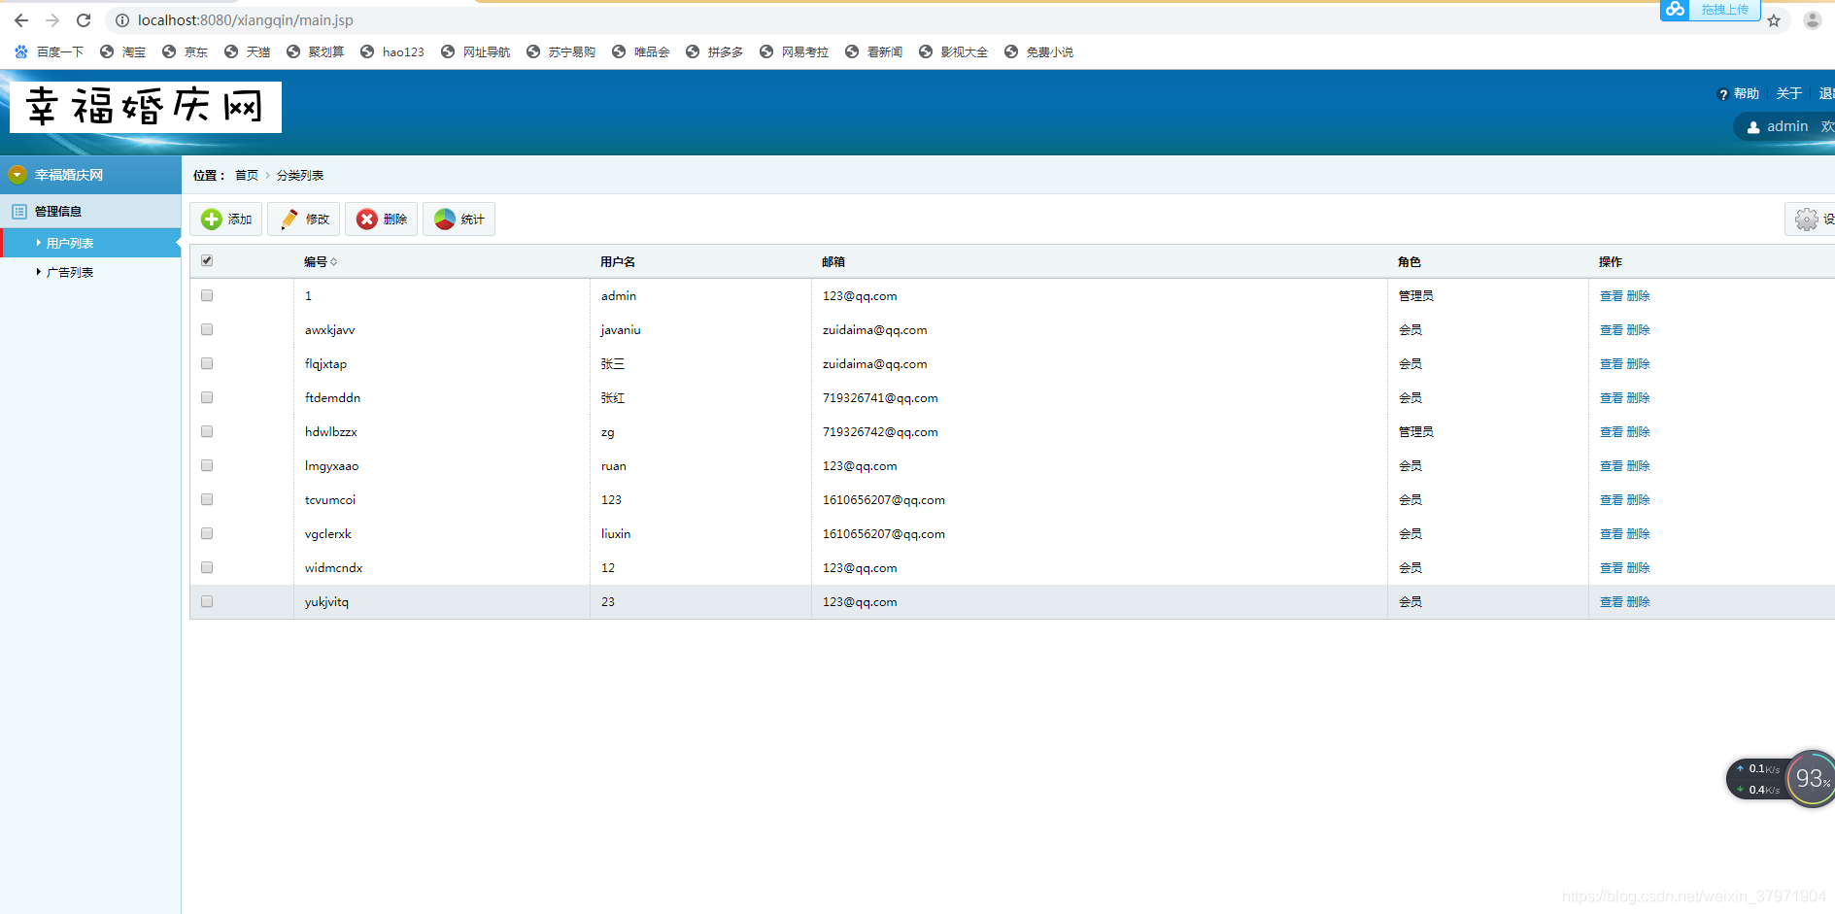Viewport: 1835px width, 914px height.
Task: Open the browser profile avatar icon
Action: [x=1813, y=20]
